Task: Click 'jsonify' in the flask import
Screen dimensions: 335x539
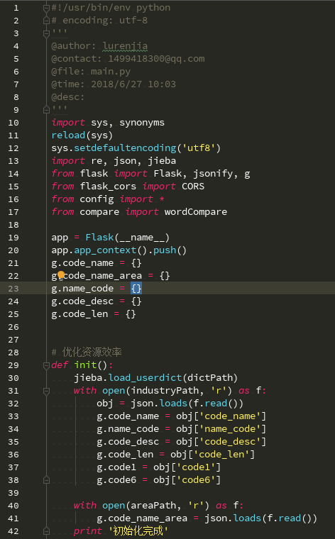Action: pos(213,174)
